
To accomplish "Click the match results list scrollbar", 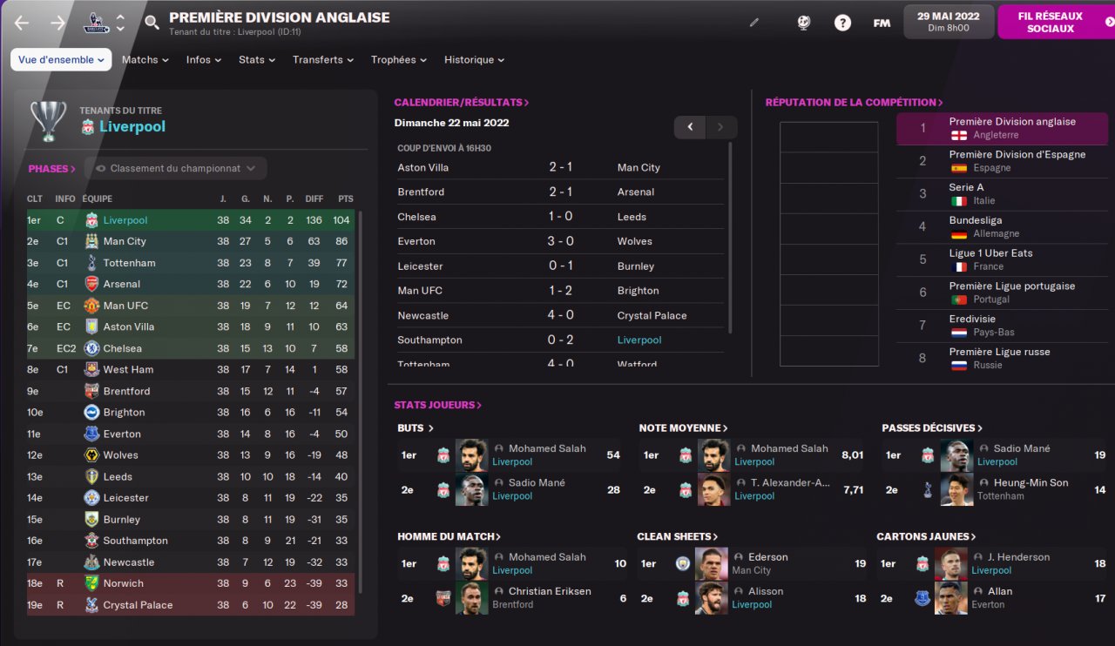I will [x=730, y=239].
